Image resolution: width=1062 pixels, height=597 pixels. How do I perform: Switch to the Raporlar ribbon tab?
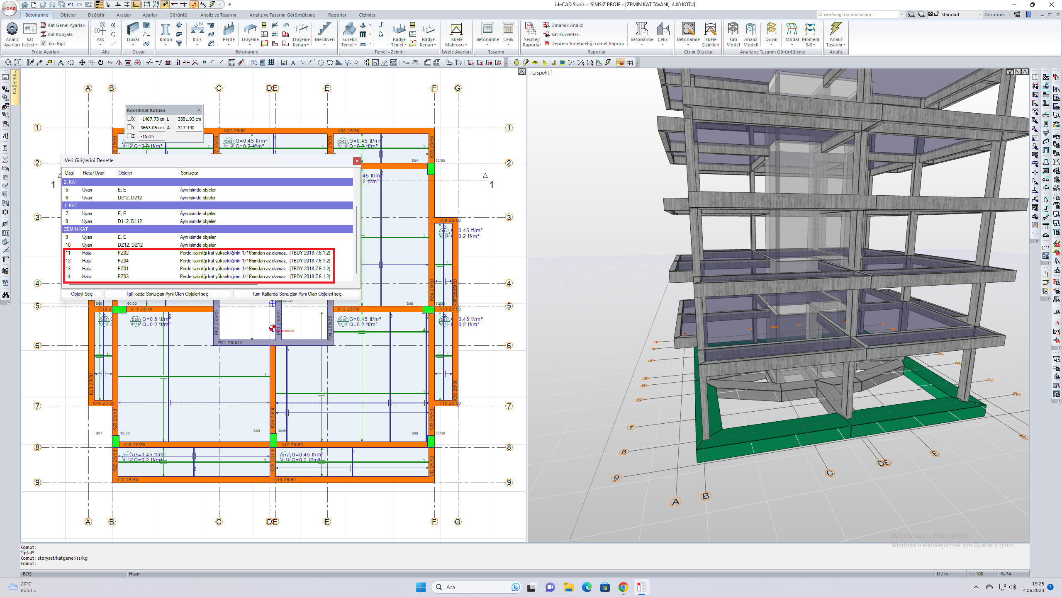coord(337,15)
